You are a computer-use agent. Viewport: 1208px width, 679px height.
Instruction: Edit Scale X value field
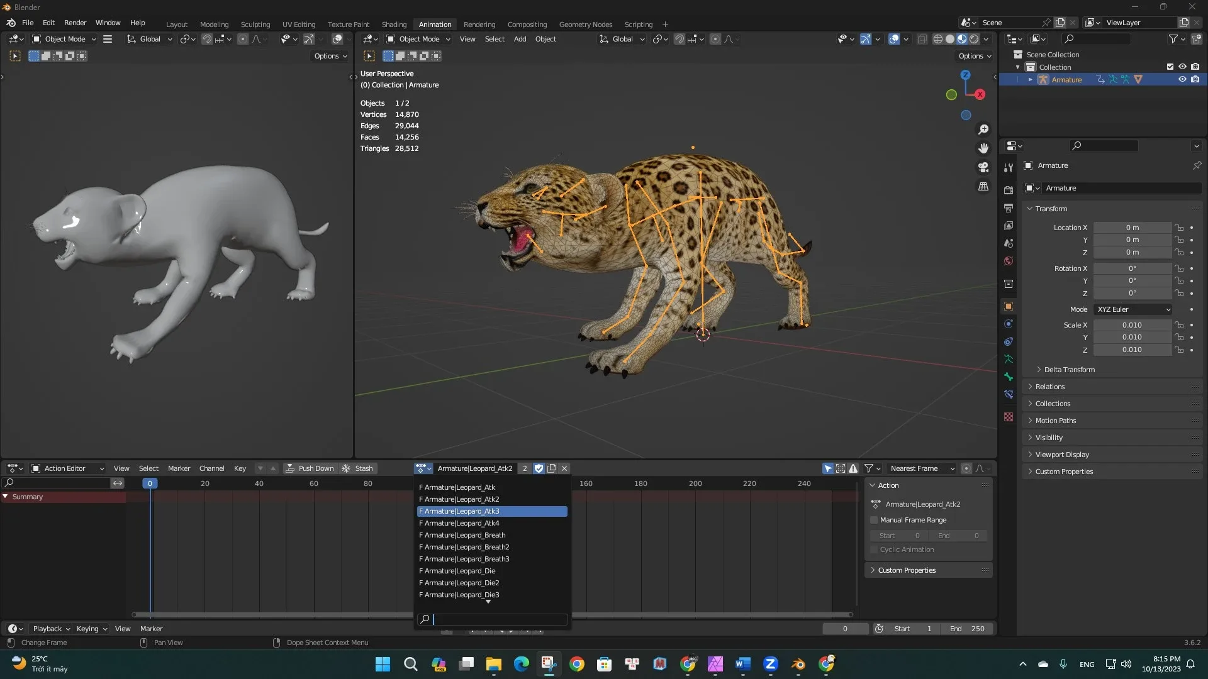[x=1132, y=325]
